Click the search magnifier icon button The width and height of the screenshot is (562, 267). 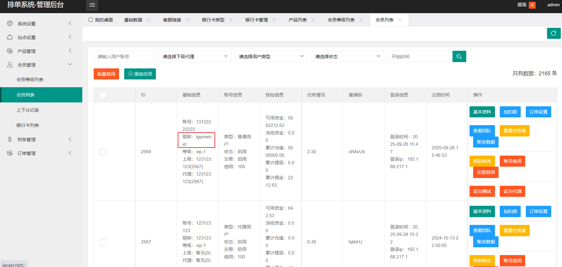pyautogui.click(x=459, y=56)
